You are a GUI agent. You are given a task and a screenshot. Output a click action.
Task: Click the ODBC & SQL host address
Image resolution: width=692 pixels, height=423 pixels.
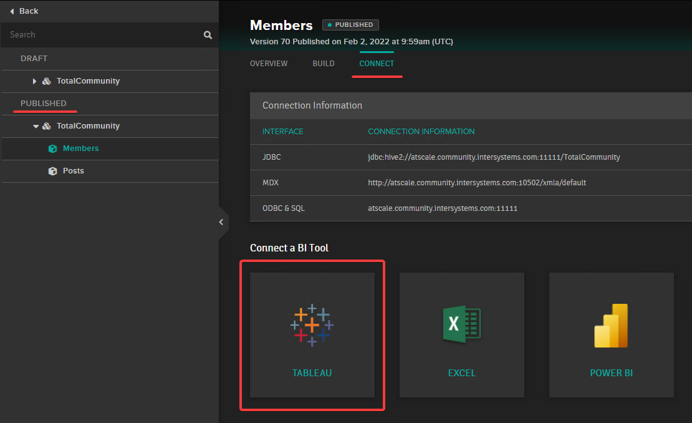(x=443, y=208)
